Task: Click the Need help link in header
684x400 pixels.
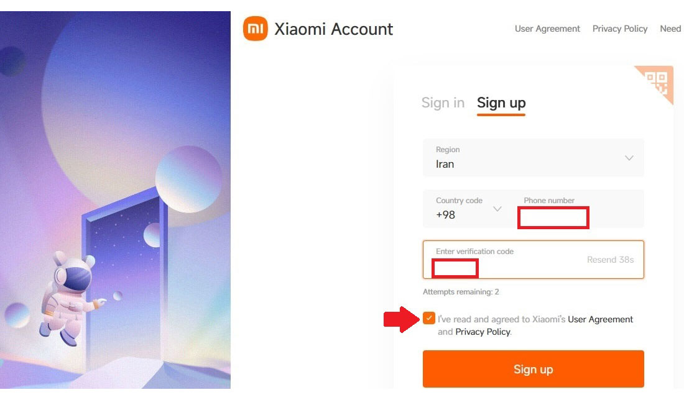Action: point(670,29)
